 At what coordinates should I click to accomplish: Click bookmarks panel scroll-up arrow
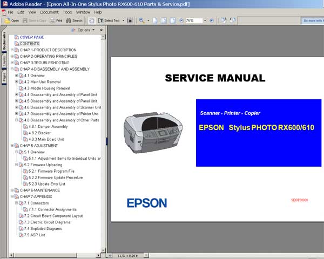click(103, 37)
